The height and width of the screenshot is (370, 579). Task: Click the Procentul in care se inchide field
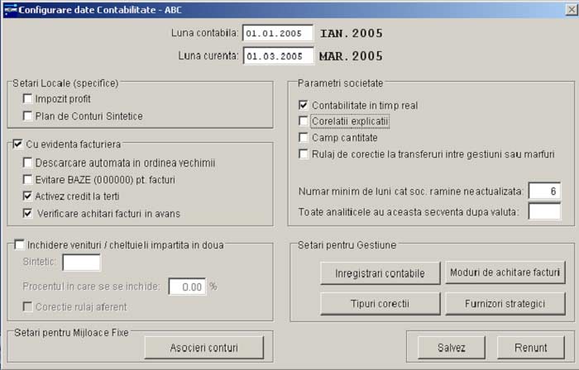point(187,287)
